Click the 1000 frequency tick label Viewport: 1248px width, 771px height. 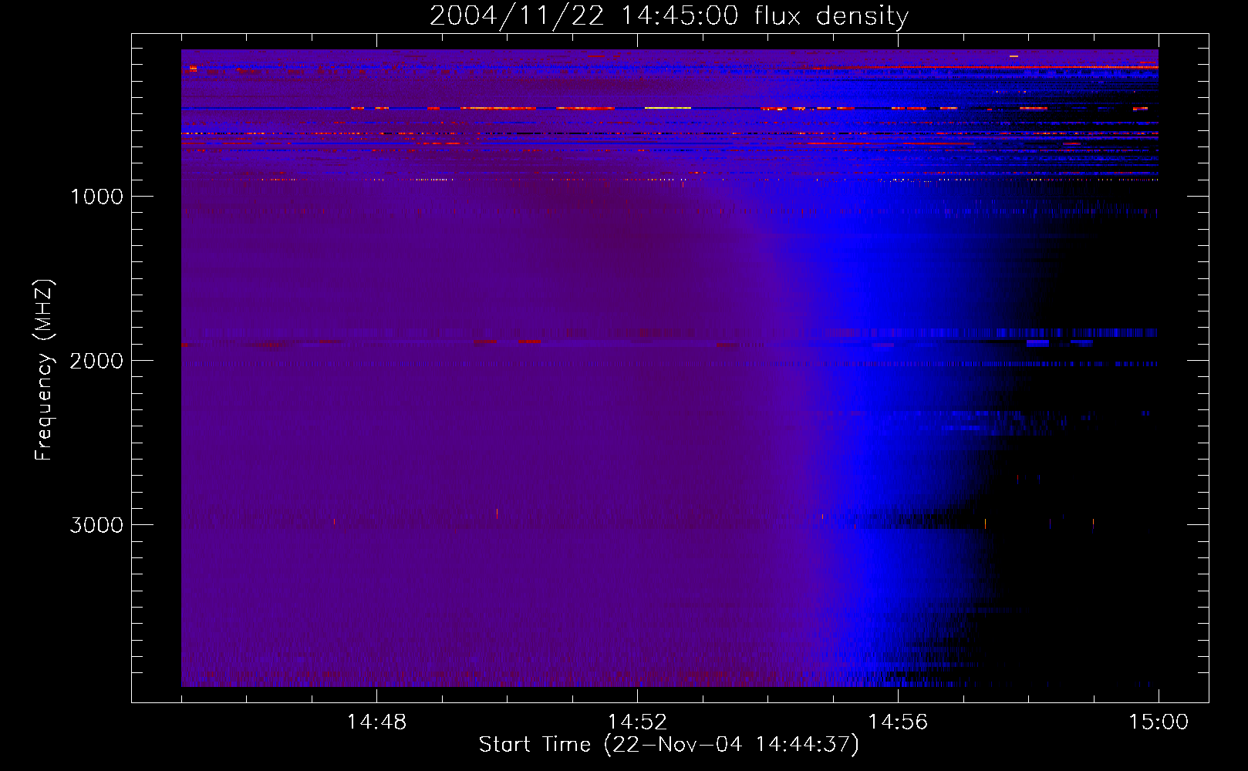tap(96, 197)
